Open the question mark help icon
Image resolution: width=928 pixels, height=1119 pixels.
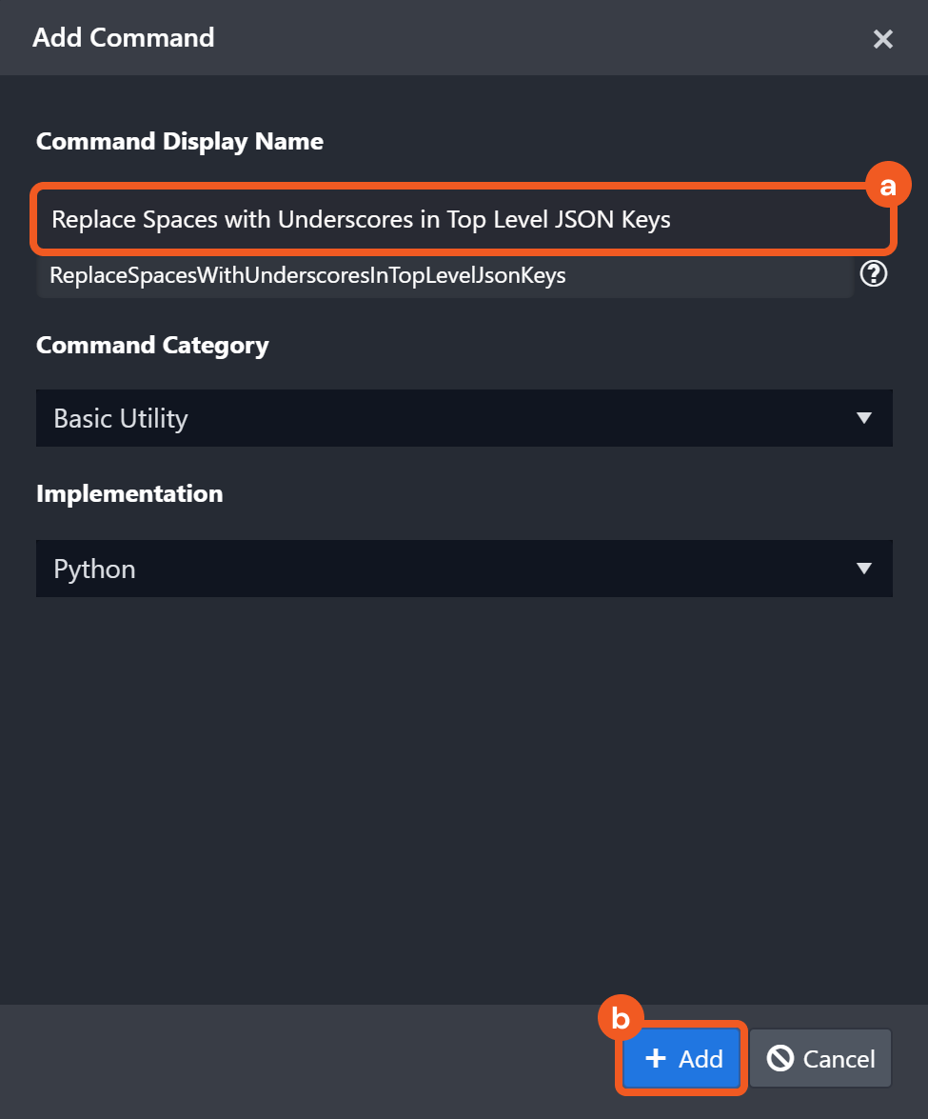coord(873,274)
